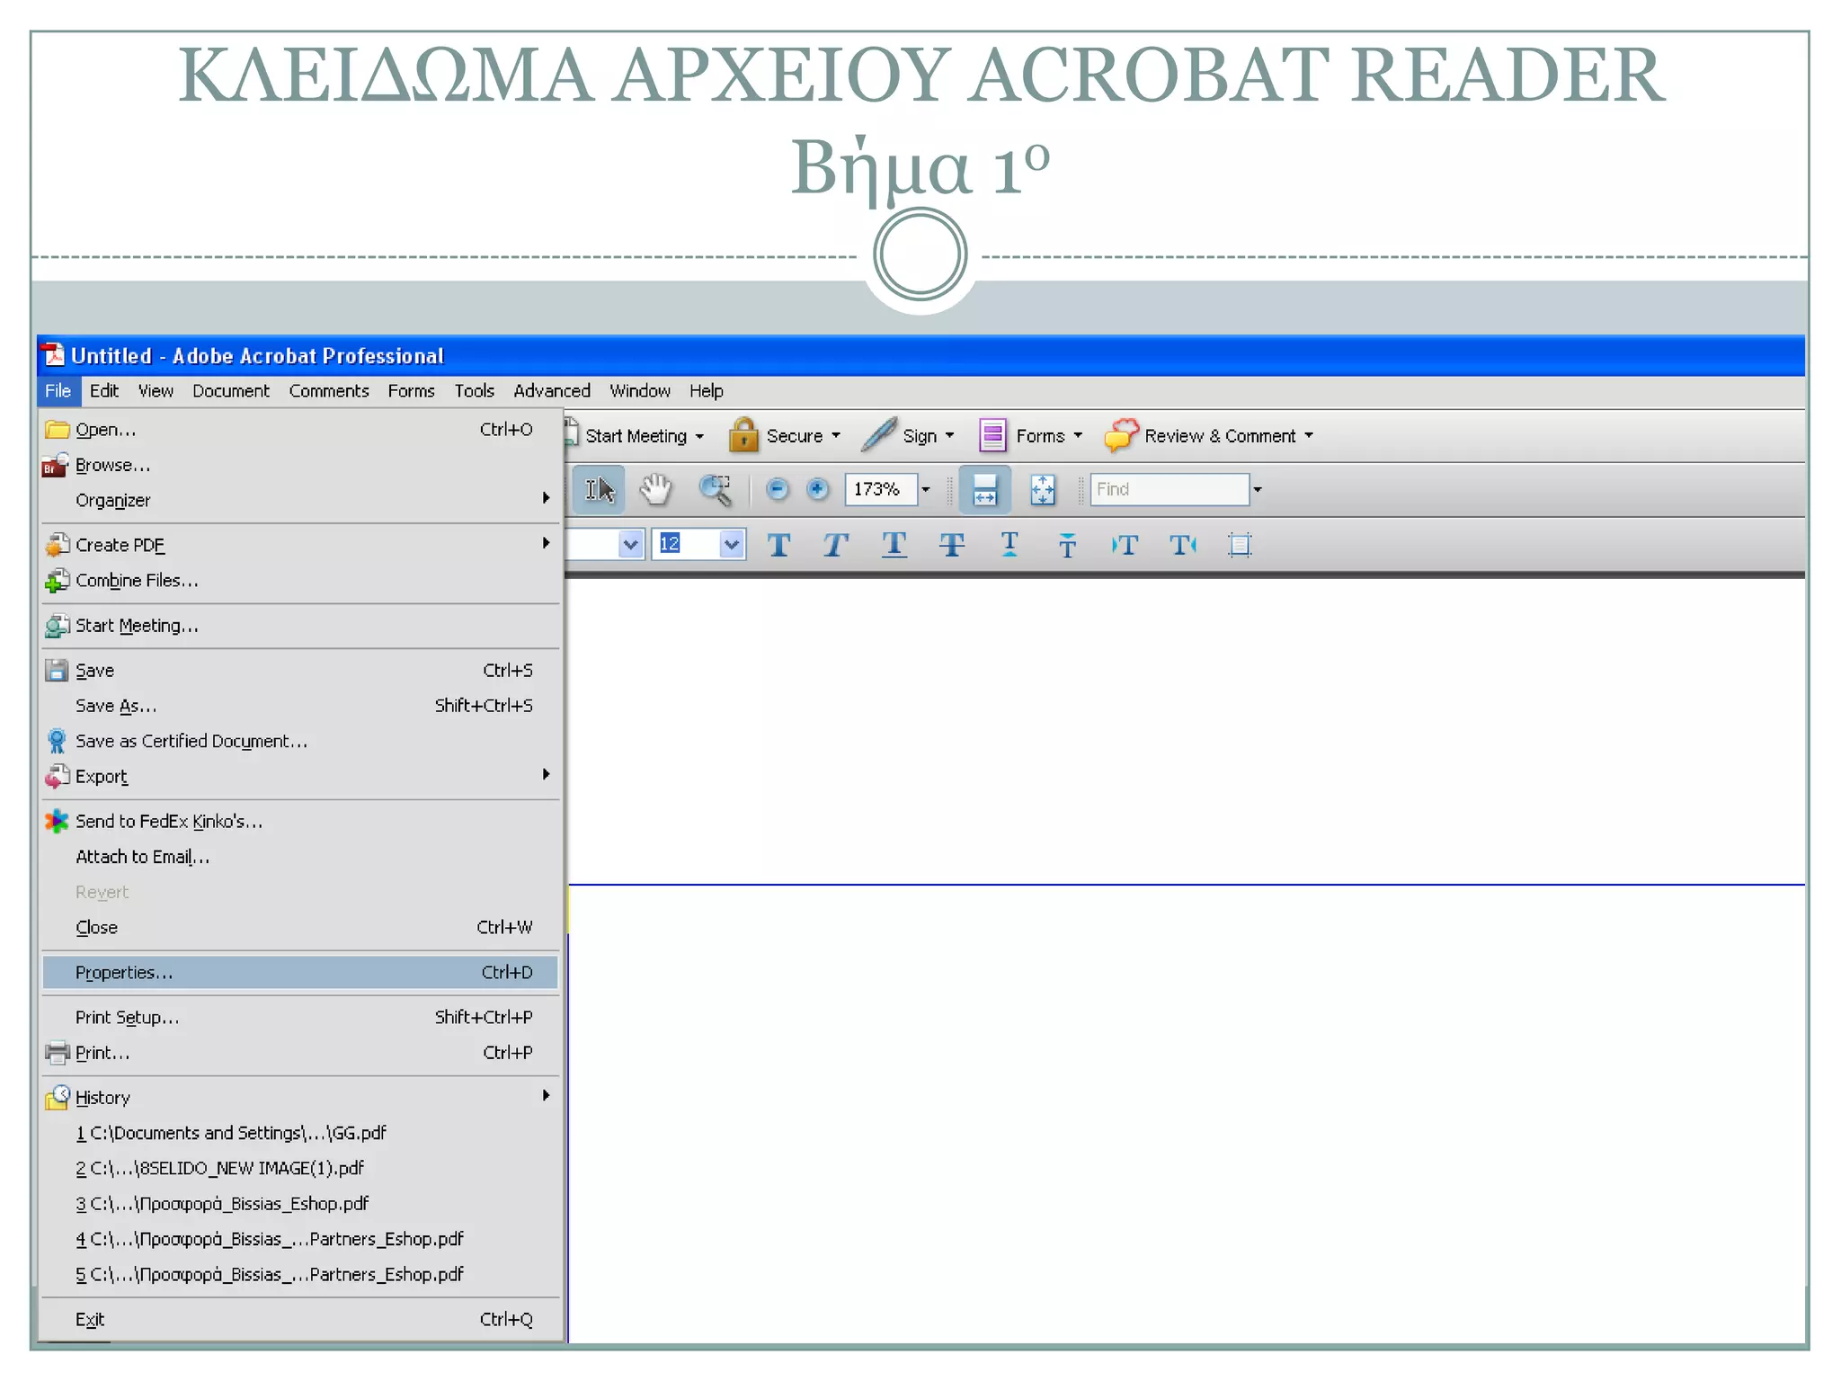Choose Save from the File menu
Viewport: 1841px width, 1381px height.
coord(300,671)
